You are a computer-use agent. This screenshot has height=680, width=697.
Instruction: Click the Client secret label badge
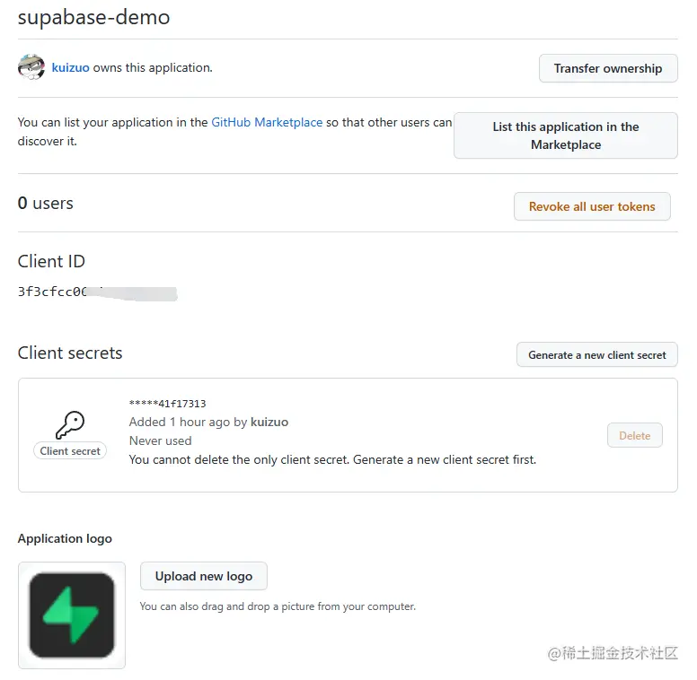pos(70,451)
